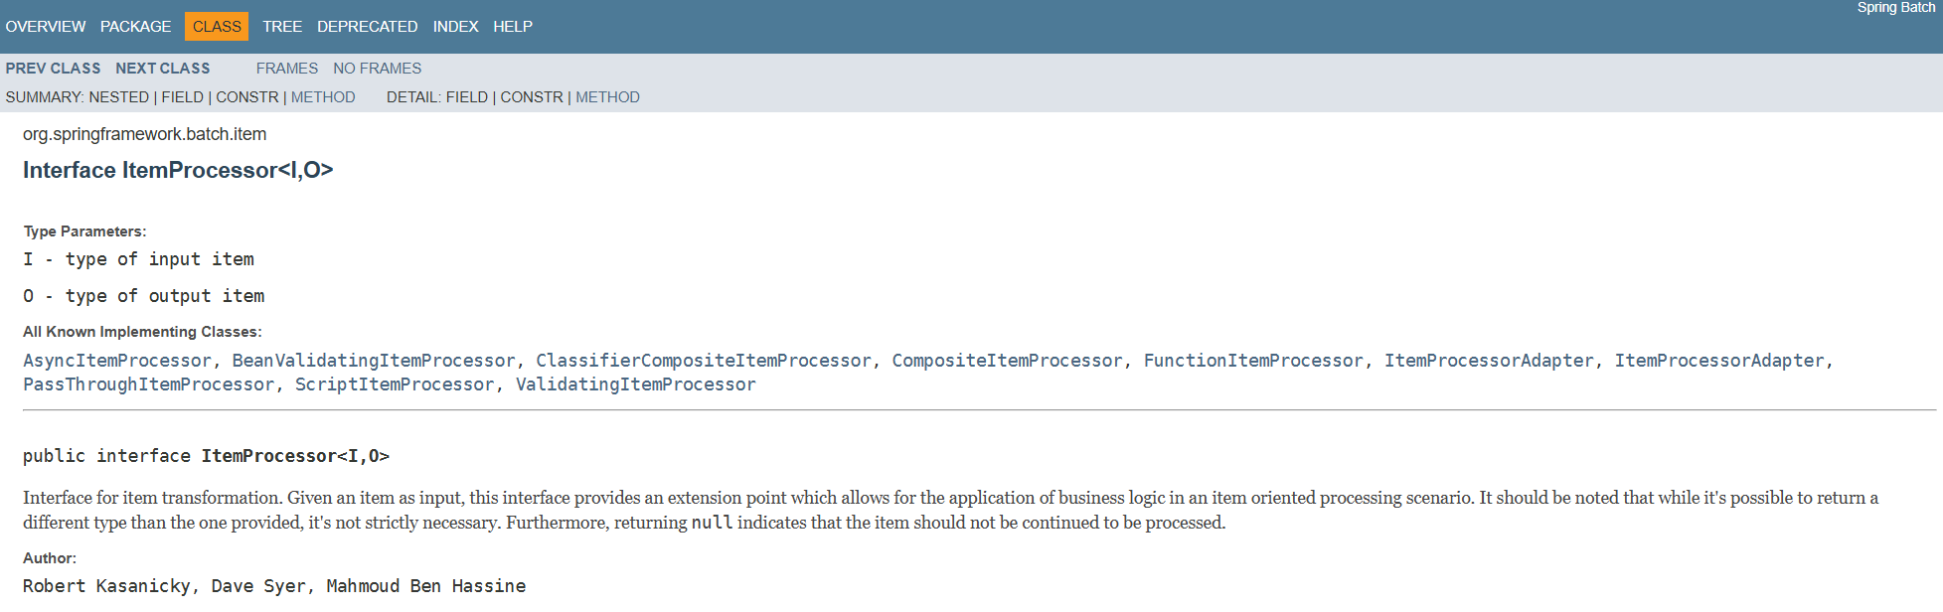Go to the Package navigation tab
Image resolution: width=1943 pixels, height=612 pixels.
pyautogui.click(x=135, y=27)
